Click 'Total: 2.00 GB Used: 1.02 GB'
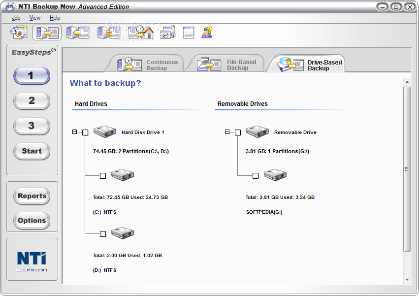 coord(128,255)
